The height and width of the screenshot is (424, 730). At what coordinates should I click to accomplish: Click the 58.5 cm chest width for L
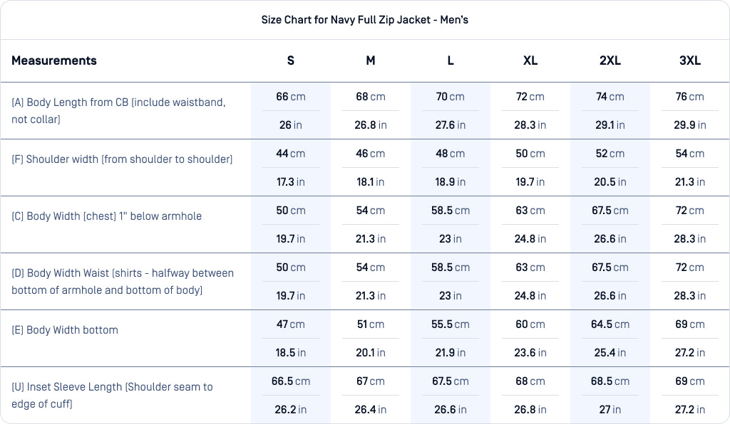click(451, 211)
